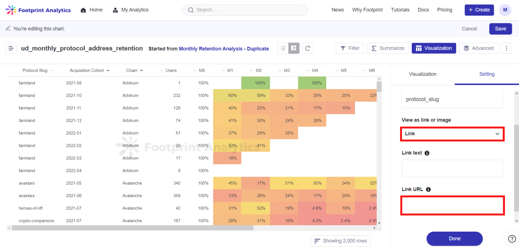This screenshot has width=519, height=249.
Task: Click the 4.8% M4 cell for heroes-of-nft
Action: [x=312, y=208]
